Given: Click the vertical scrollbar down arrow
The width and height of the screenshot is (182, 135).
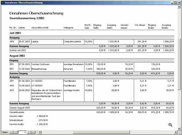Looking at the screenshot, I should pyautogui.click(x=179, y=129).
